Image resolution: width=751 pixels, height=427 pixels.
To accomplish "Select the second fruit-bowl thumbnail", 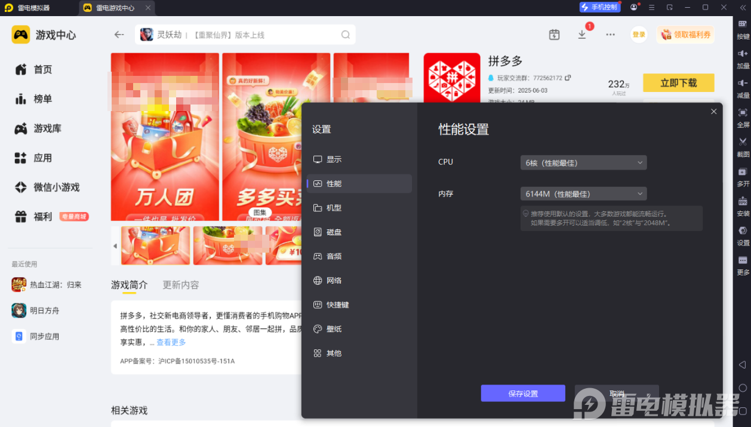I will click(227, 245).
